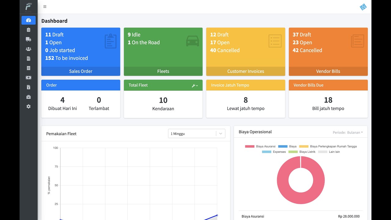The width and height of the screenshot is (391, 220).
Task: Click the blue brand logo in top-right corner
Action: (x=363, y=7)
